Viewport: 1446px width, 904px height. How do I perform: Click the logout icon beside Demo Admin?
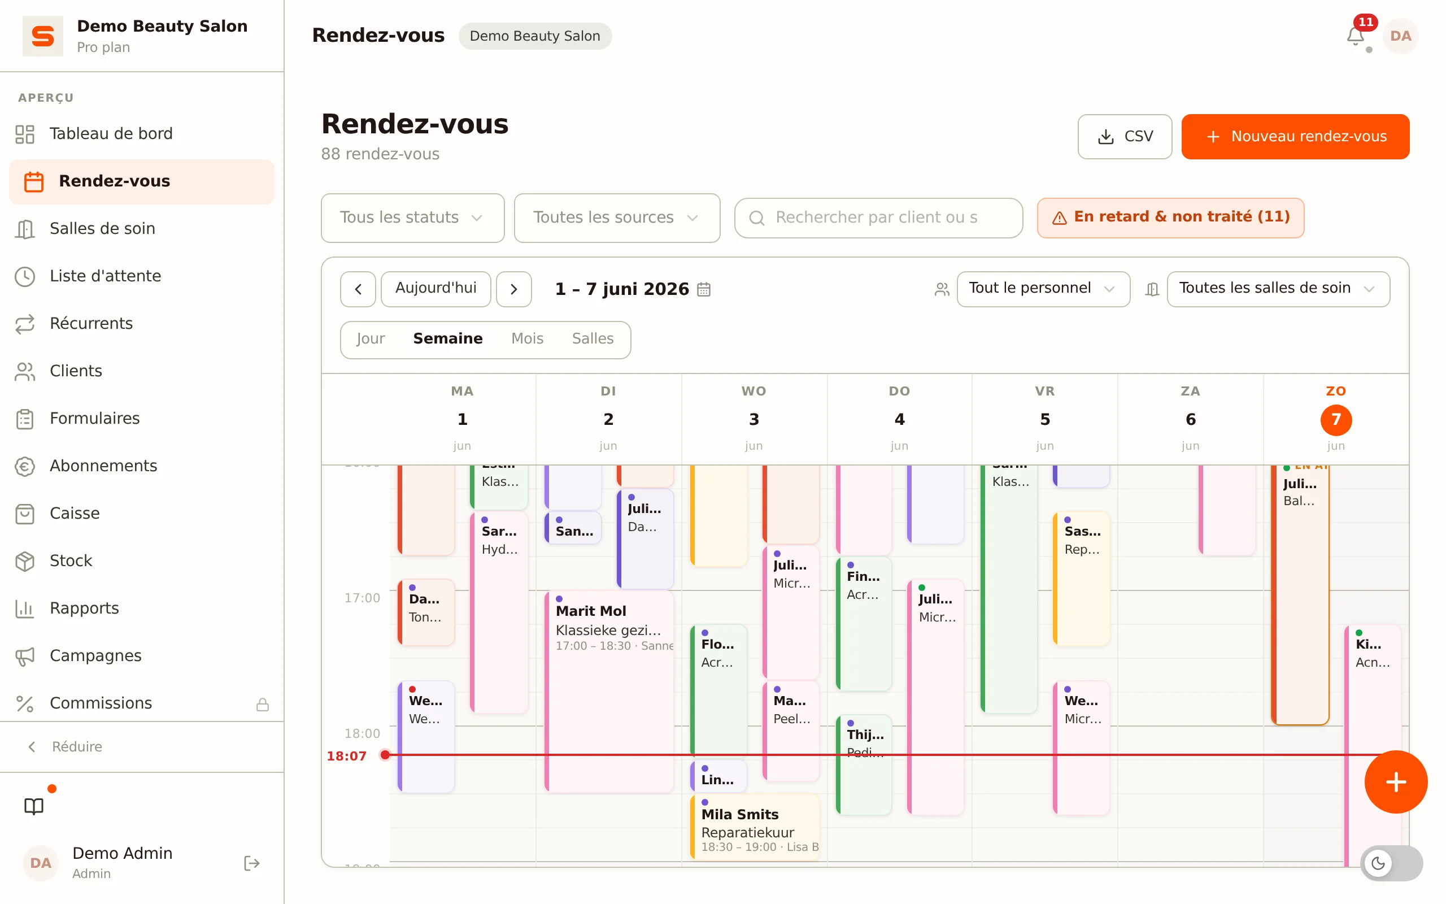(251, 863)
